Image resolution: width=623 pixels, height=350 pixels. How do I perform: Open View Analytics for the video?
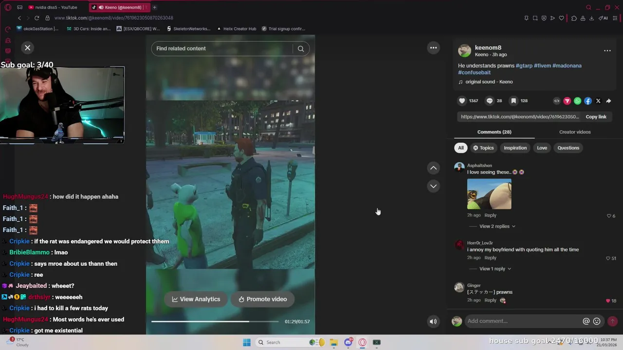[x=196, y=299]
